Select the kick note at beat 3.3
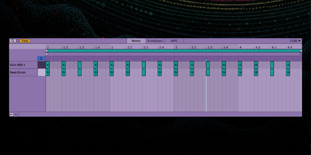The image size is (311, 155). (208, 65)
